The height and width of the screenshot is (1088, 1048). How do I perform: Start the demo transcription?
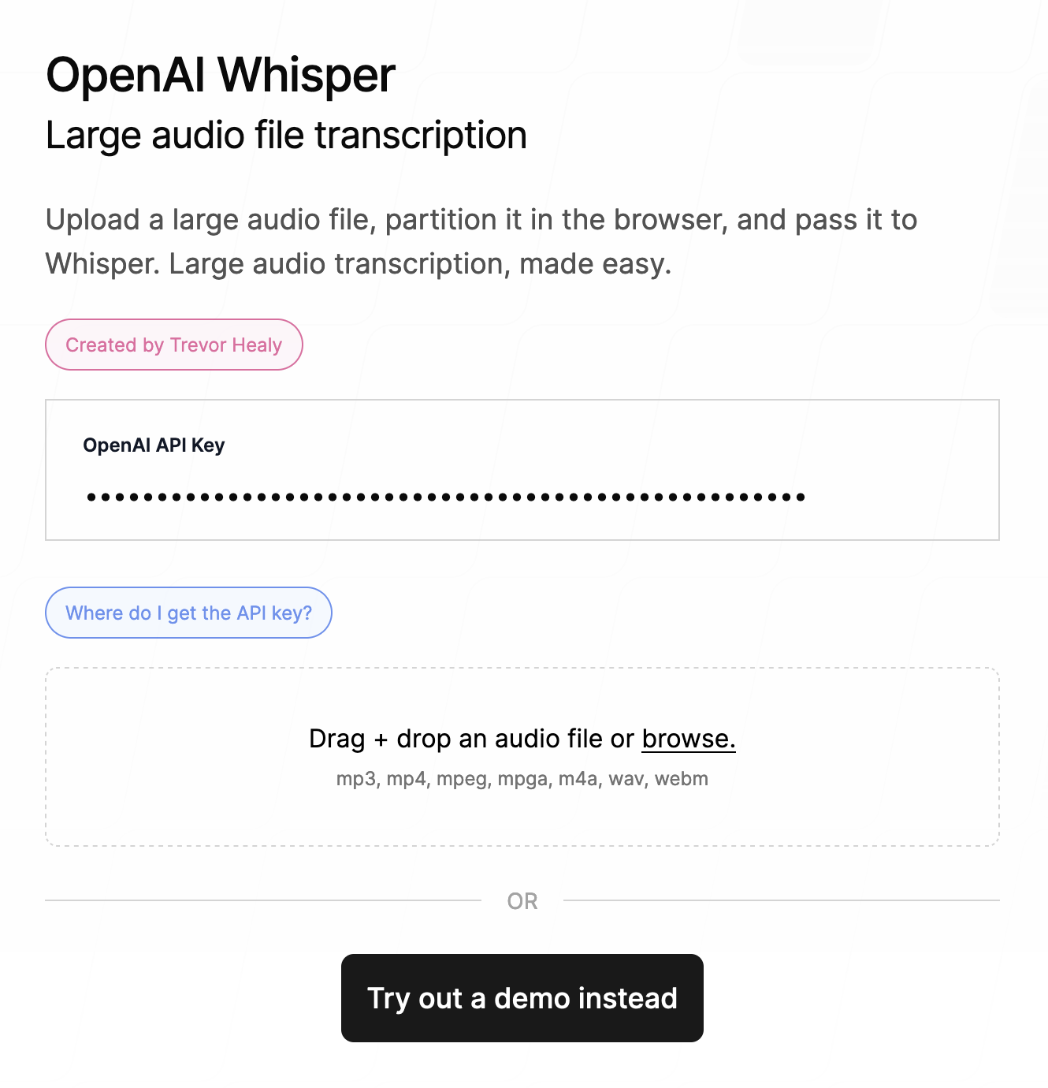pyautogui.click(x=522, y=998)
